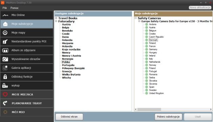Image resolution: width=213 pixels, height=122 pixels.
Task: Click the photo album icon
Action: click(x=5, y=50)
